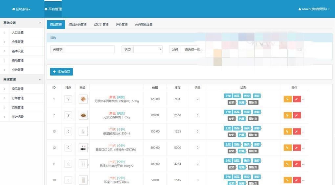
Task: Click orange link icon for 无添加香辣肉干 65g row
Action: click(288, 115)
